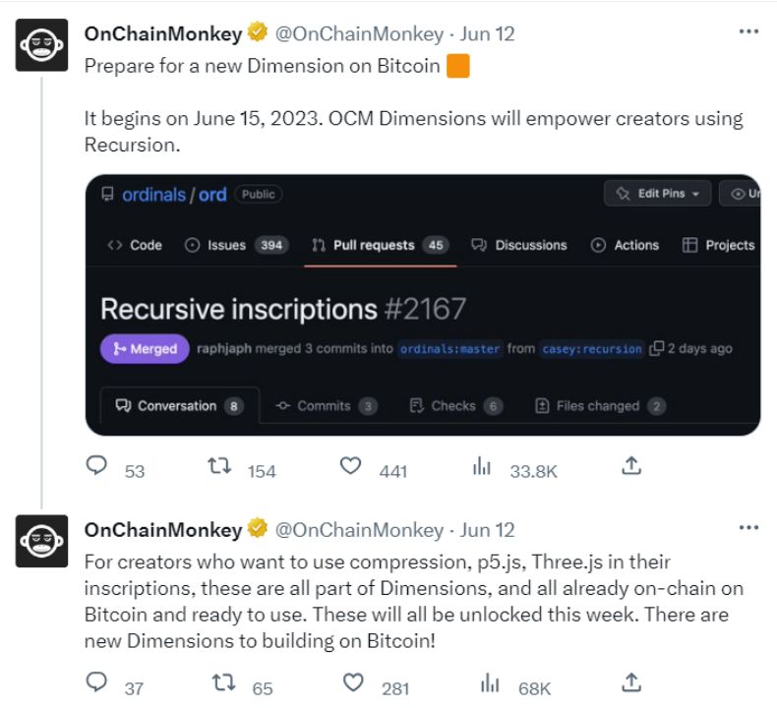This screenshot has height=708, width=777.
Task: Click the ordinals repository owner link
Action: [x=153, y=195]
